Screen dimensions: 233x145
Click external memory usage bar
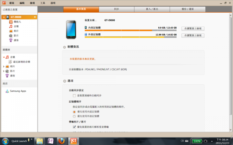pyautogui.click(x=131, y=37)
